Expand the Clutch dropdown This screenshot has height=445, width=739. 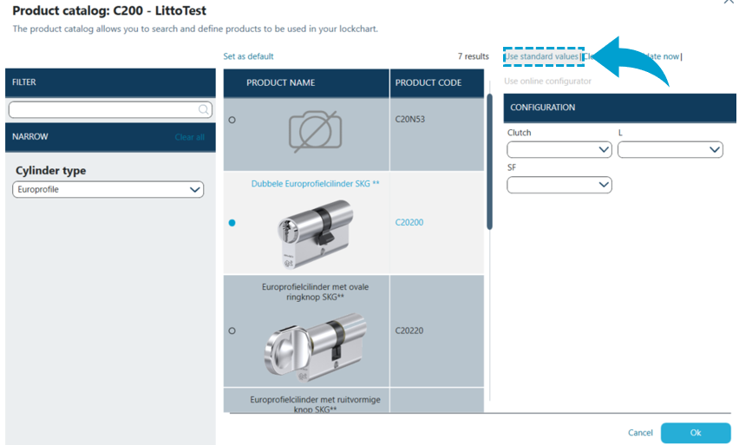coord(559,149)
